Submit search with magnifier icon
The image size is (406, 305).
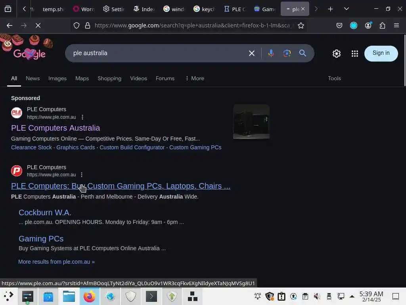(x=303, y=53)
